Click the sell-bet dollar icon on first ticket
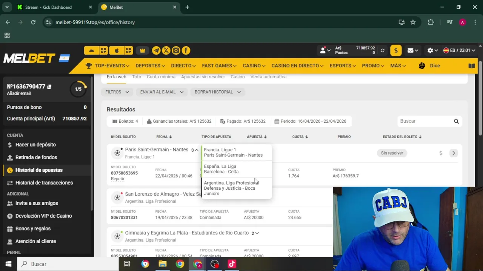Image resolution: width=483 pixels, height=271 pixels. [441, 153]
